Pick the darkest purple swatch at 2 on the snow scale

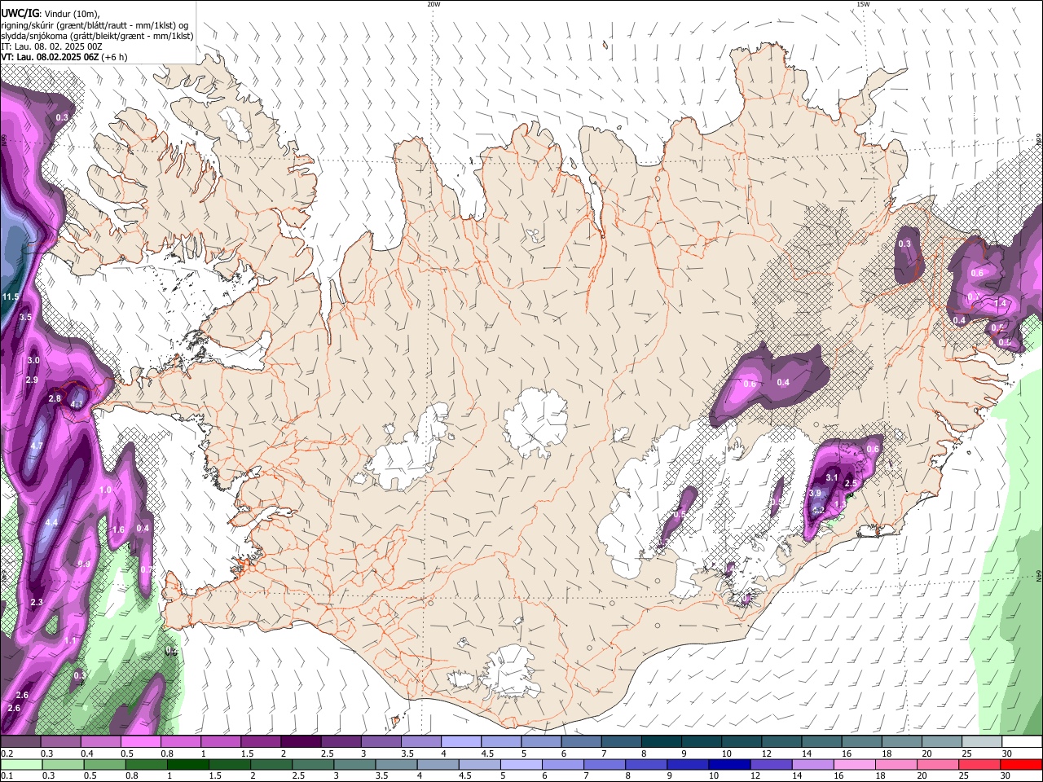[301, 741]
